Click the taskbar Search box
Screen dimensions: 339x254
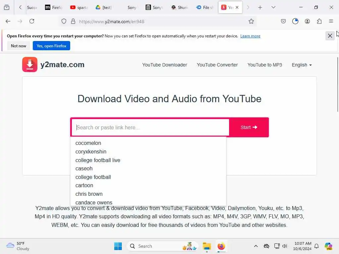click(x=163, y=246)
